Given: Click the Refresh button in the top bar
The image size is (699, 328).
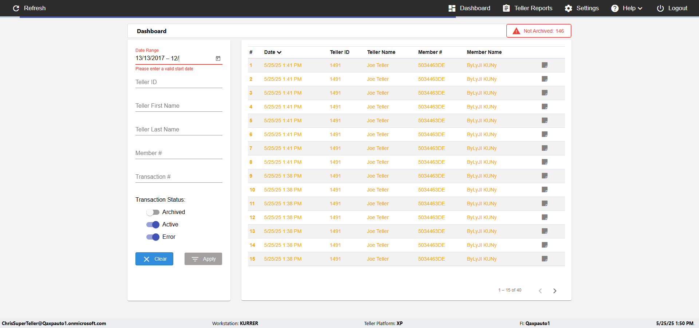Looking at the screenshot, I should [x=29, y=8].
